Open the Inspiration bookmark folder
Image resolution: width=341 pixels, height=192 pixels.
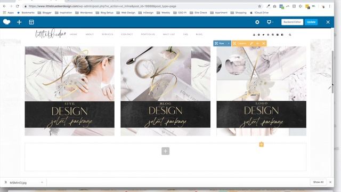[x=63, y=13]
